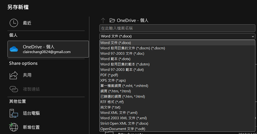Click the 共用 share arrow icon
Image resolution: width=257 pixels, height=134 pixels.
click(x=14, y=75)
